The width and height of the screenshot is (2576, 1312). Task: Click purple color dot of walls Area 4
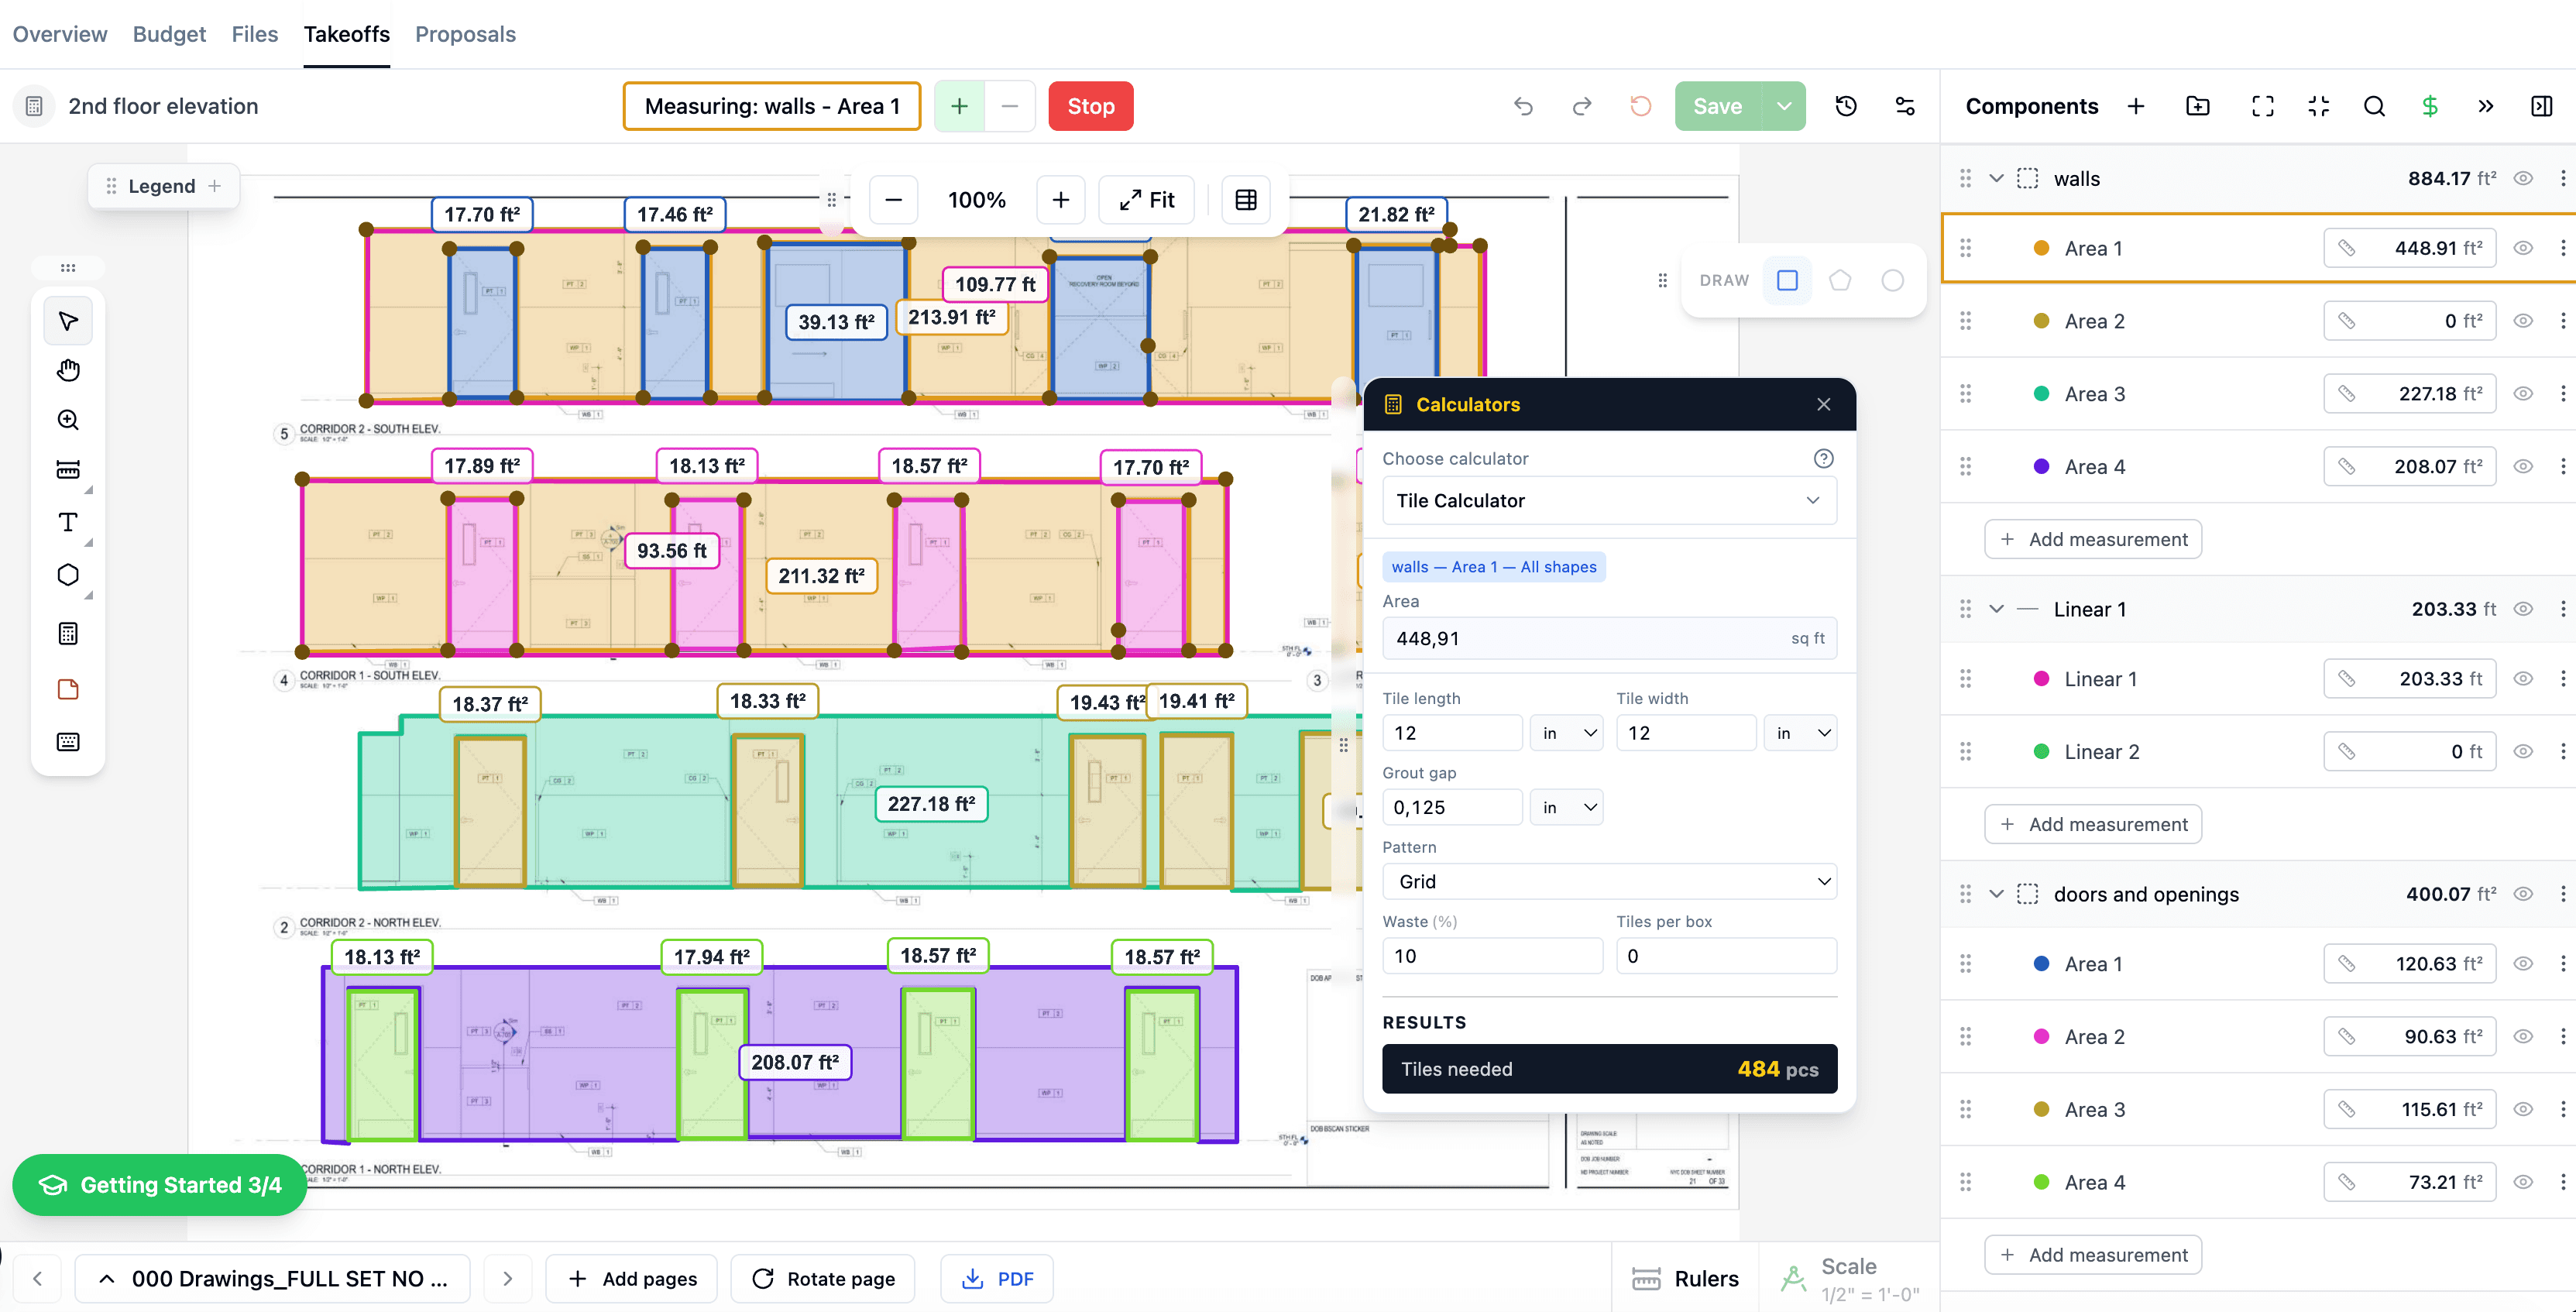(2042, 467)
